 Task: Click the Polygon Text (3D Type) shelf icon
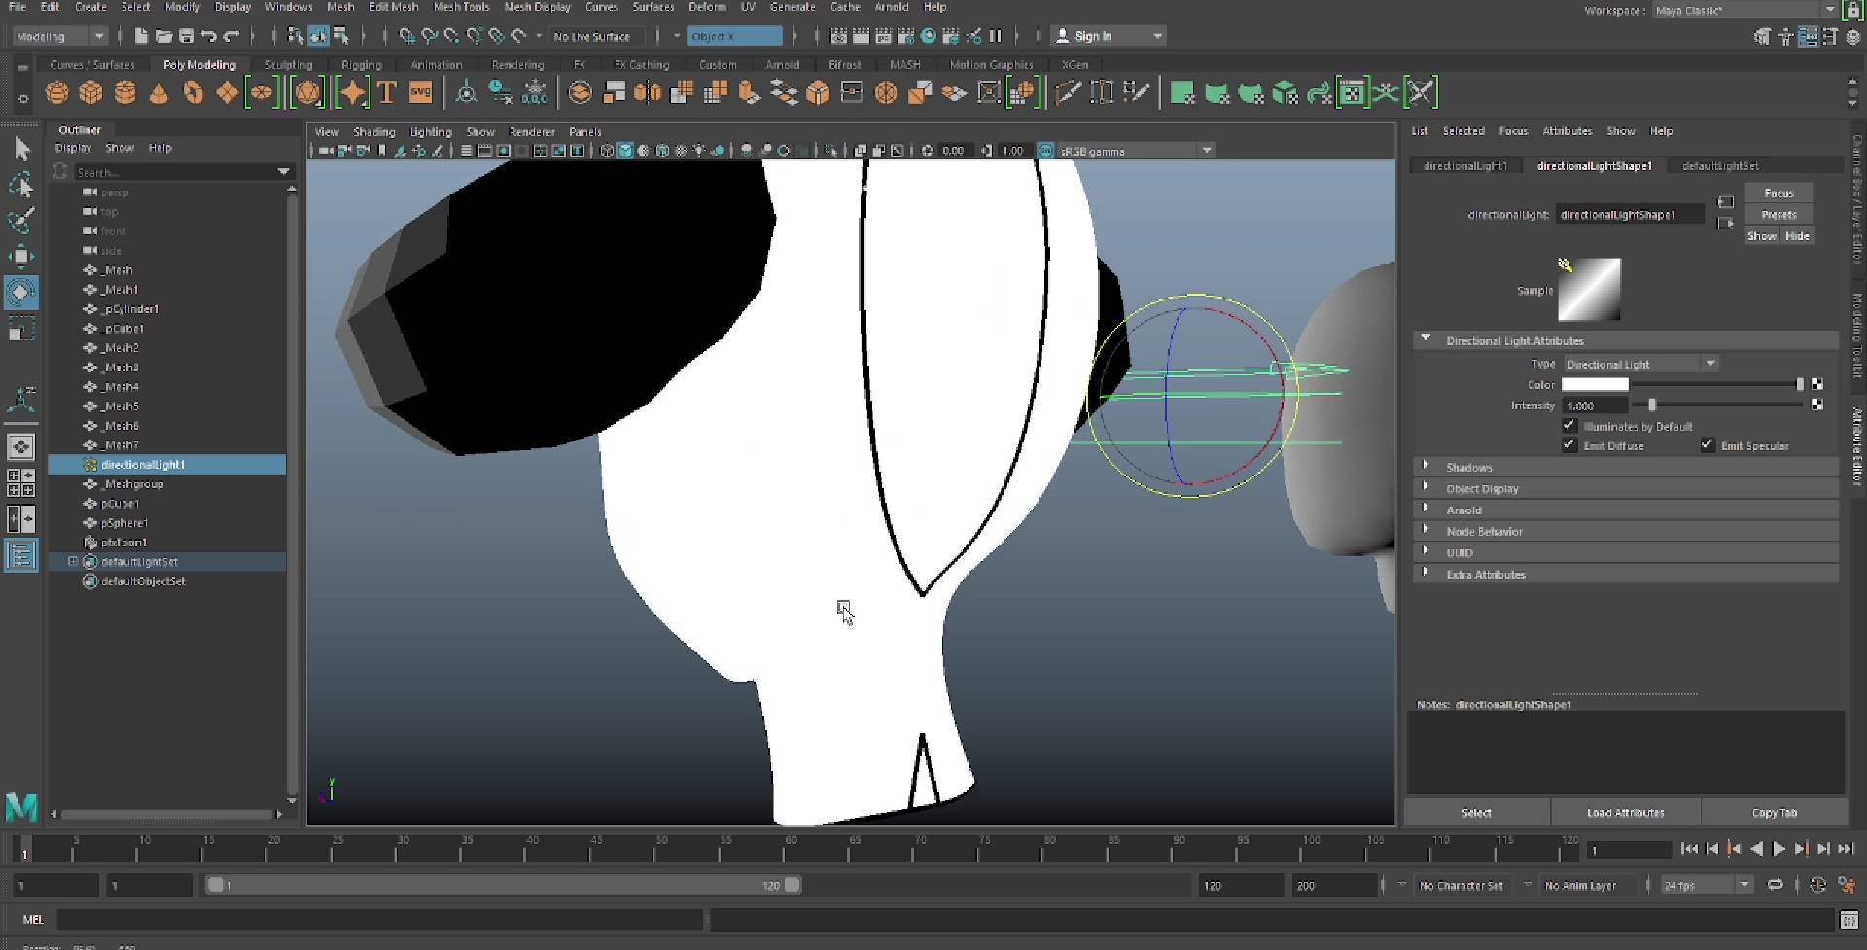(386, 91)
